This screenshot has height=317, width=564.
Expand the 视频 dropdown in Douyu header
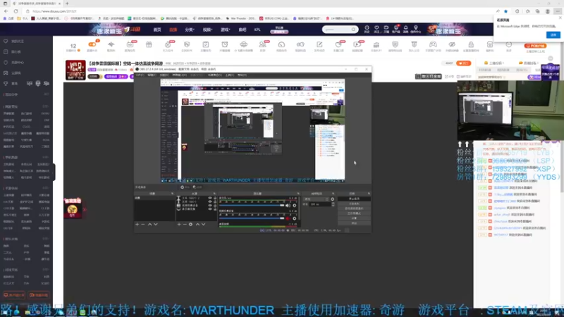207,30
